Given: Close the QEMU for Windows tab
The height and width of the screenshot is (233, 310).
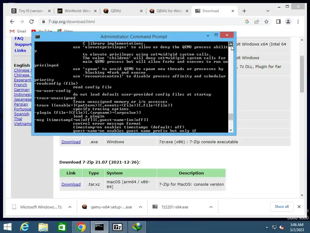Looking at the screenshot, I should coord(187,11).
